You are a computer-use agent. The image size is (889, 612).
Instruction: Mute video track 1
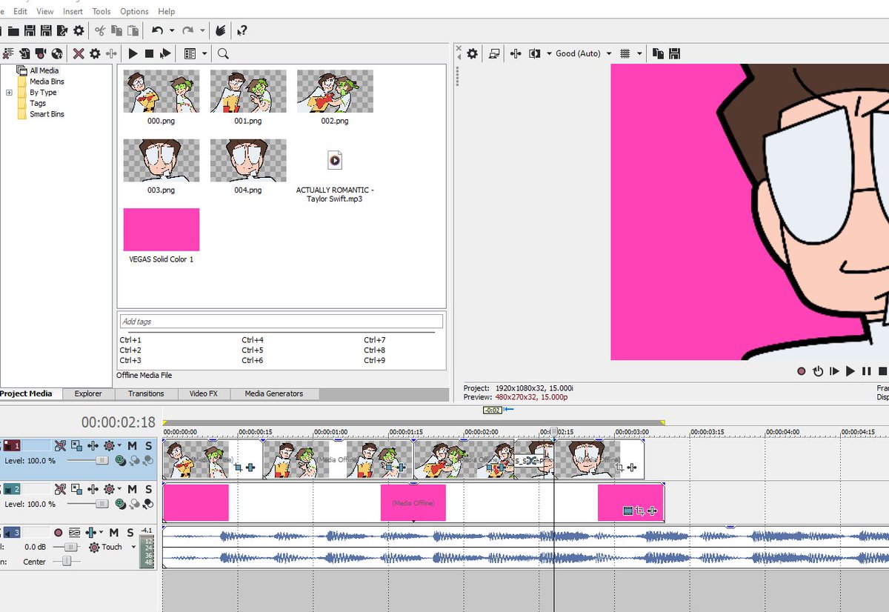[132, 446]
